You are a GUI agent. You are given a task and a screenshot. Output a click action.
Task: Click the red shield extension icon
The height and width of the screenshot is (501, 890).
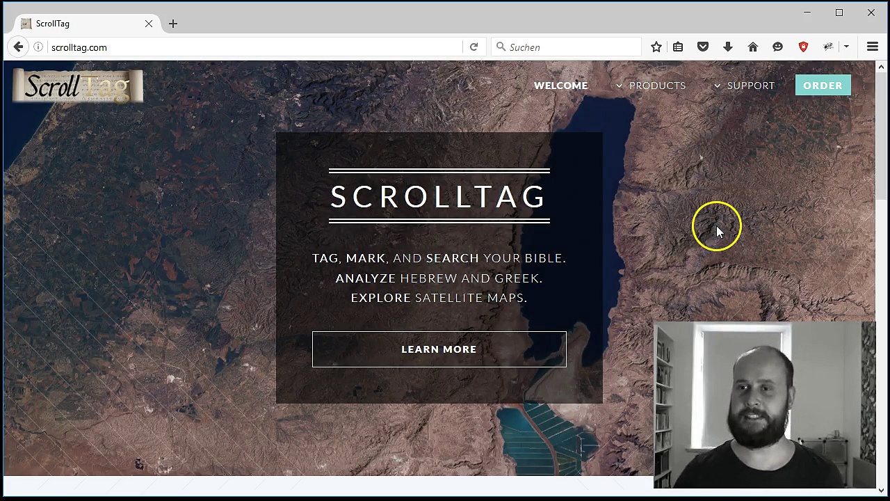pyautogui.click(x=803, y=47)
